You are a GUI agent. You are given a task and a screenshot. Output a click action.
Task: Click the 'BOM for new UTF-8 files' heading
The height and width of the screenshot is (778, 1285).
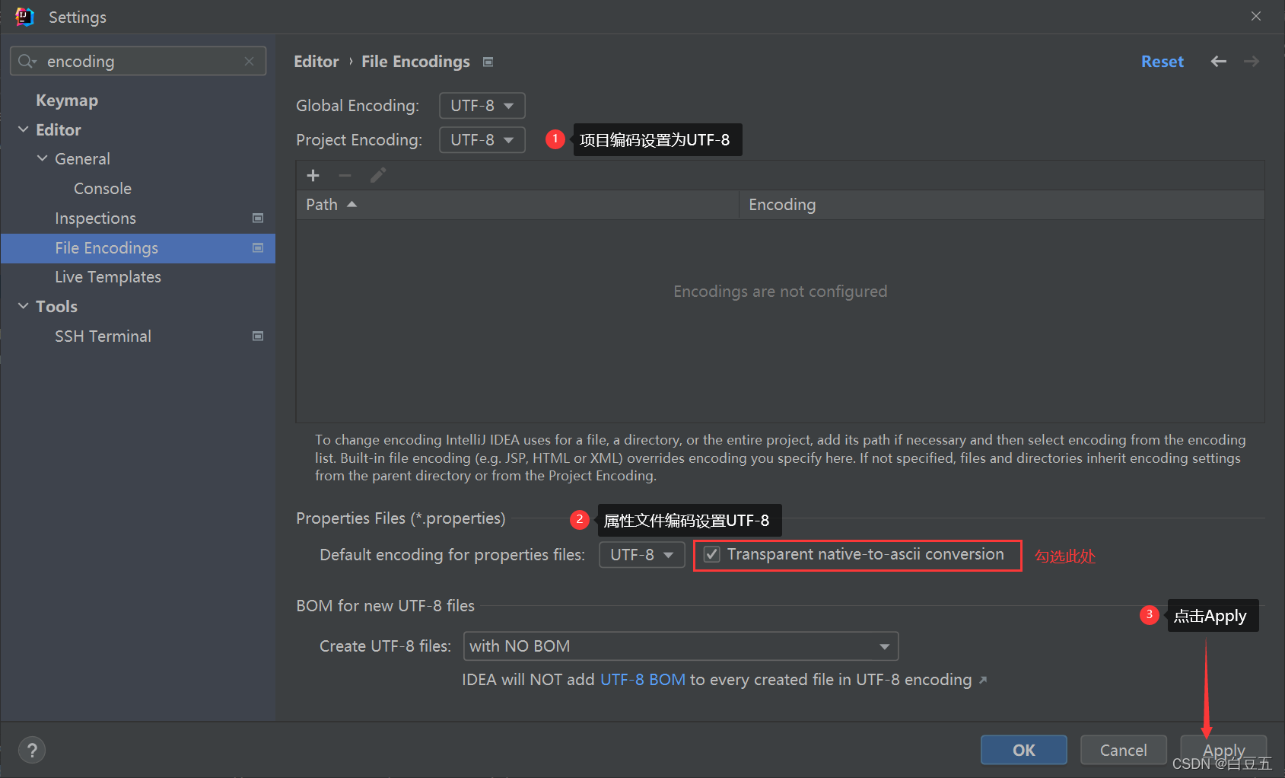pyautogui.click(x=385, y=606)
